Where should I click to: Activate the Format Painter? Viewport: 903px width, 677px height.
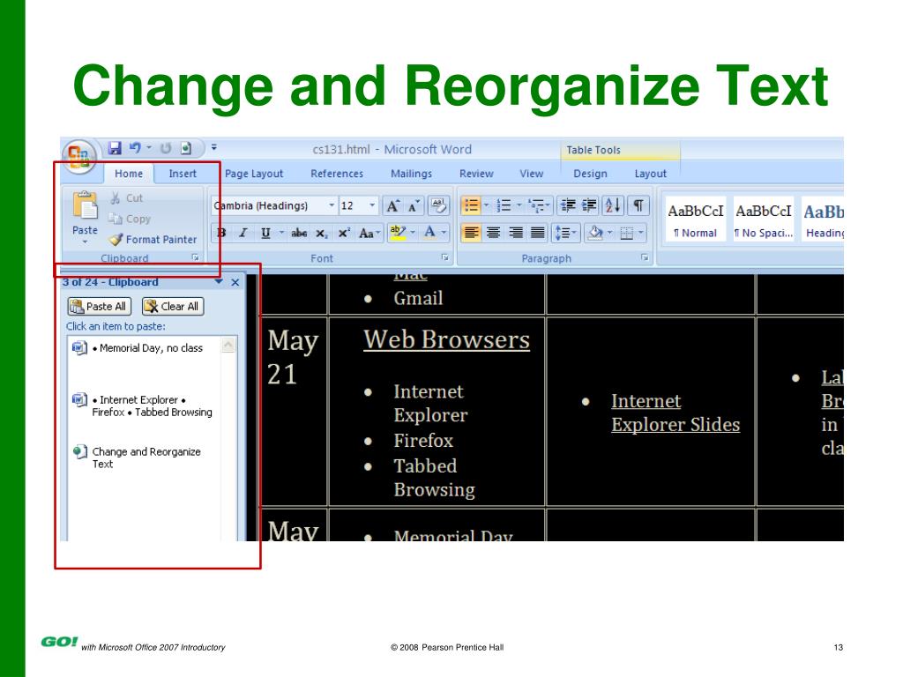153,240
